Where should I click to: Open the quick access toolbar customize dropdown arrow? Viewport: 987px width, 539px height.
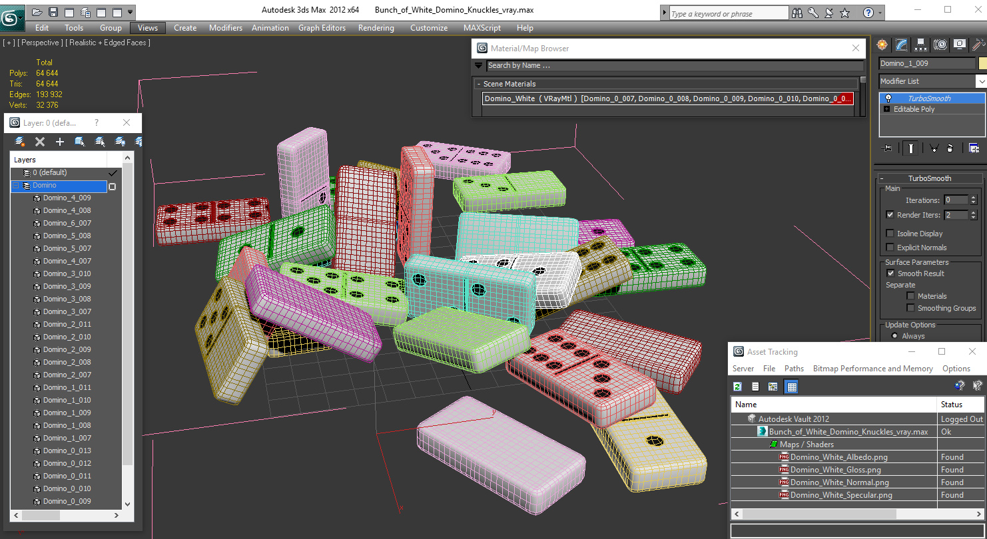point(130,12)
